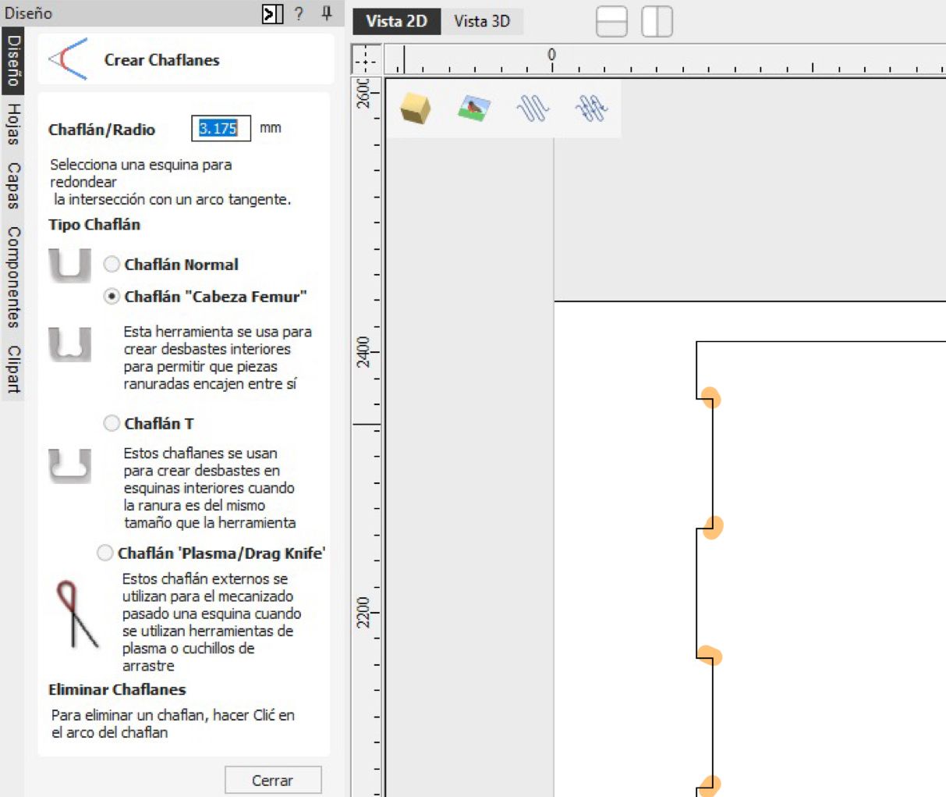946x797 pixels.
Task: Select Chaflán T radio option
Action: (x=112, y=423)
